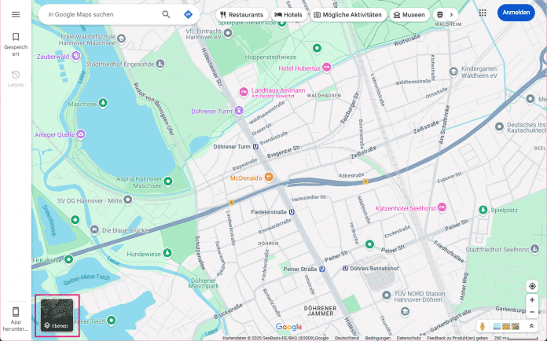Viewport: 547px width, 341px height.
Task: Zoom out with the minus button
Action: 532,312
